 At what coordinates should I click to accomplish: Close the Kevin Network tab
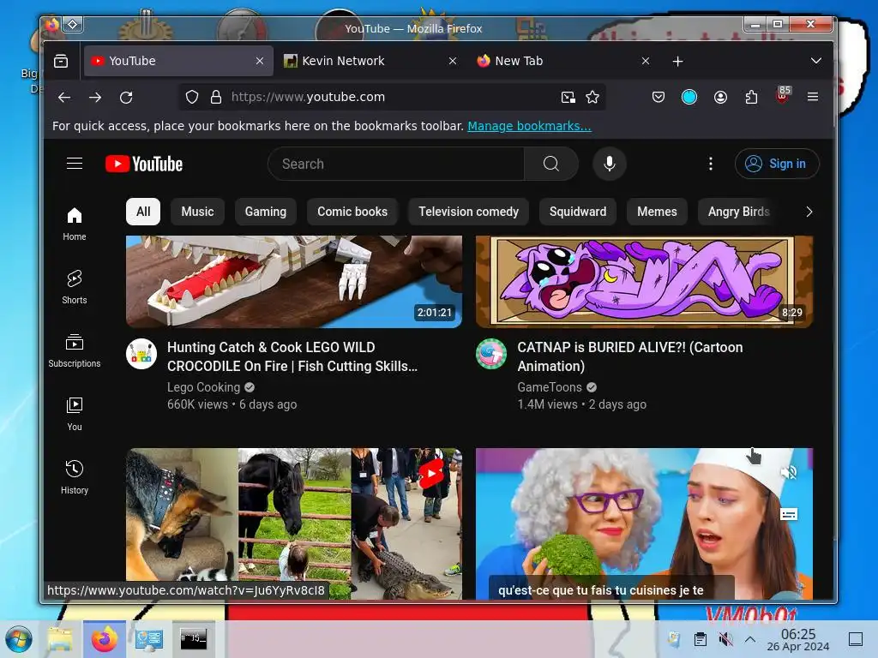pyautogui.click(x=453, y=61)
